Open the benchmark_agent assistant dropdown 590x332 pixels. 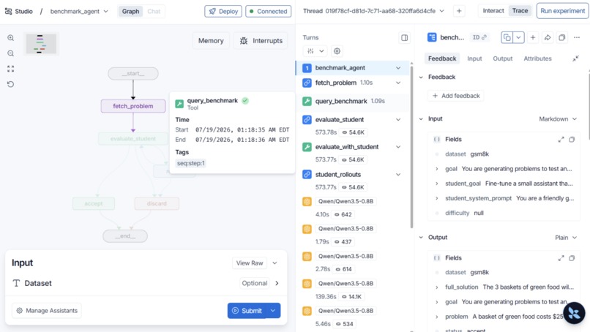(79, 11)
